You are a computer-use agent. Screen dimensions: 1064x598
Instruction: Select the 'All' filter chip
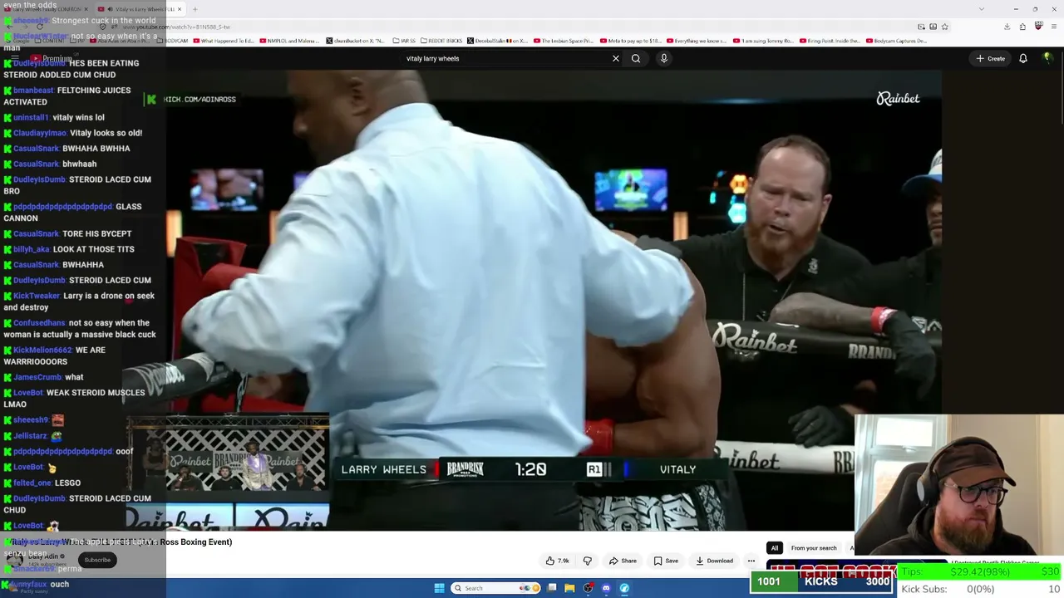774,548
